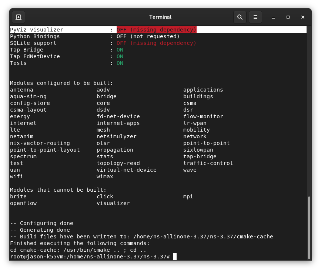Click the uan module name
The height and width of the screenshot is (271, 321).
15,170
